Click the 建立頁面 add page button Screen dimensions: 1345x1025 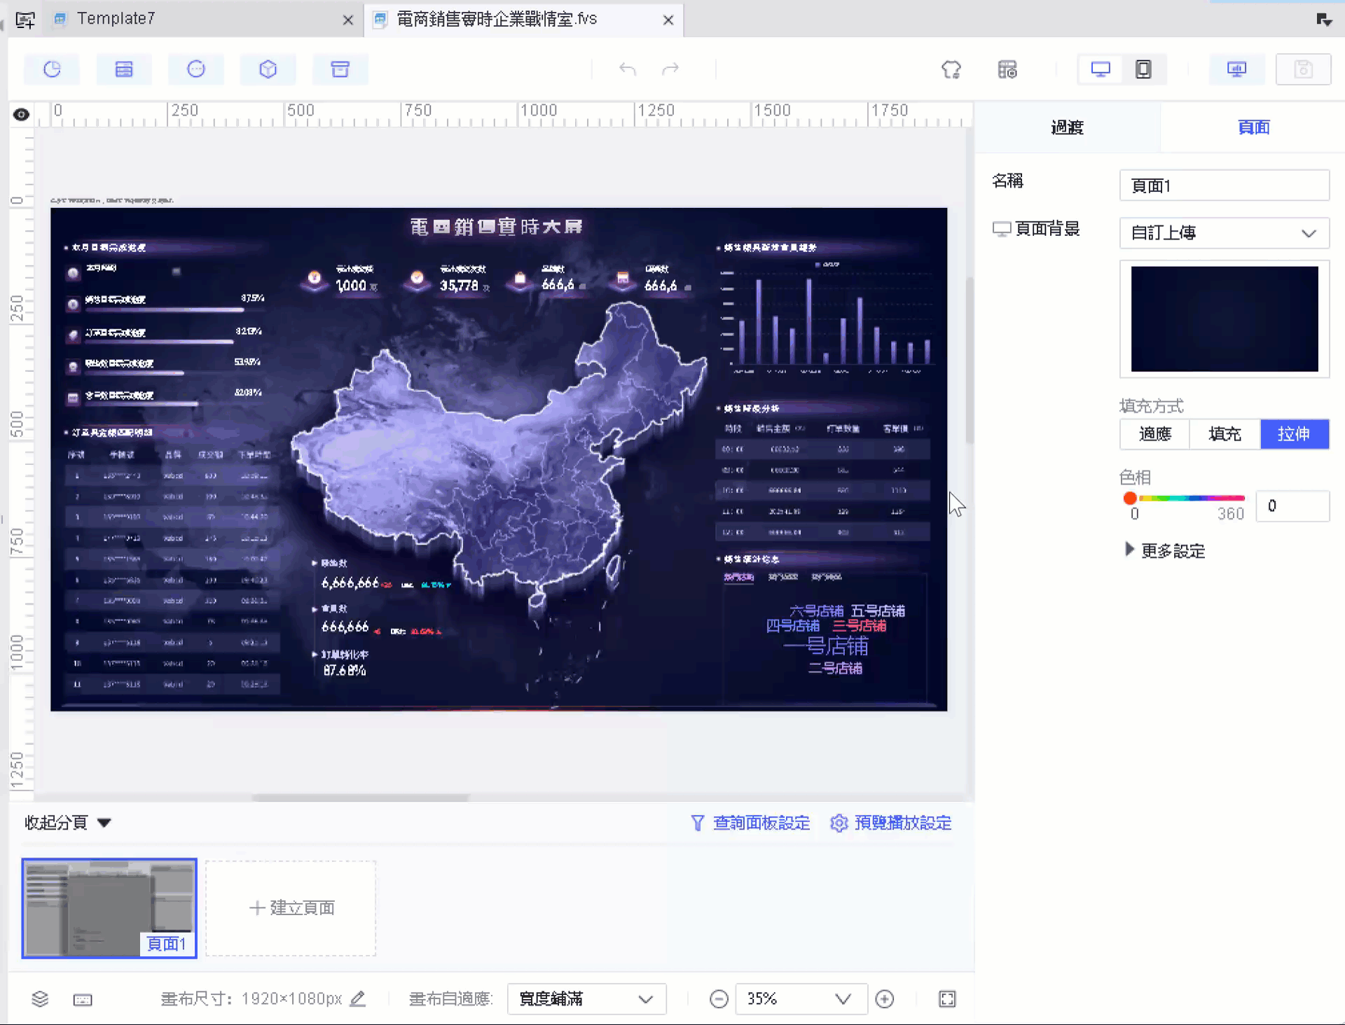coord(291,908)
